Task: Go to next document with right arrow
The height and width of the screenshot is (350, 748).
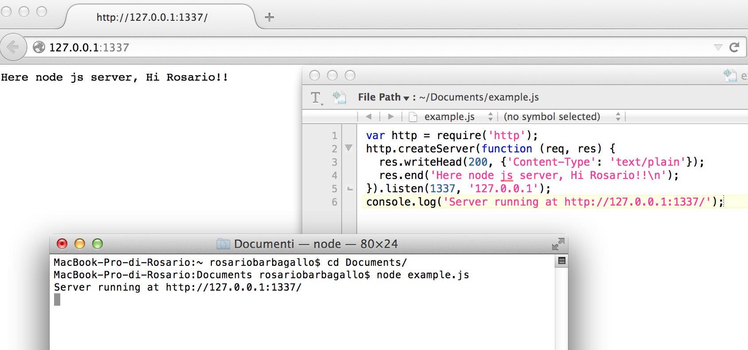Action: (x=390, y=117)
